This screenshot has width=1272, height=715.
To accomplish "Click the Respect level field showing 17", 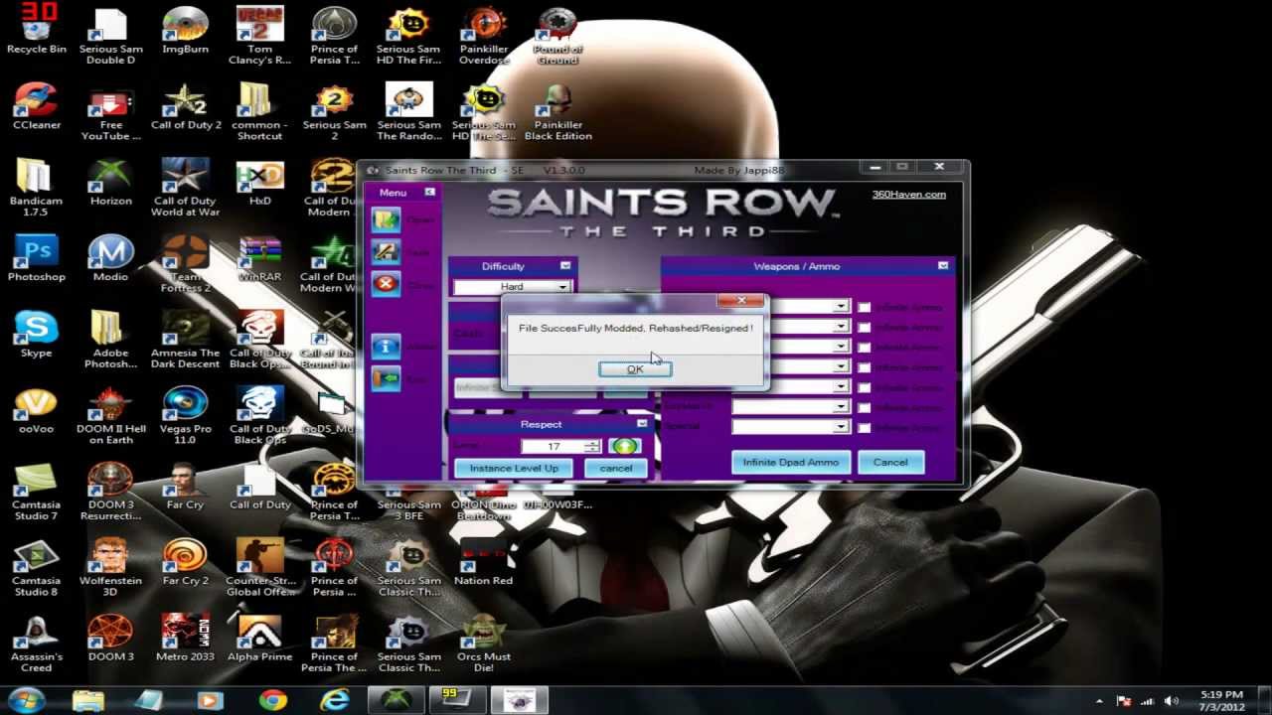I will (x=554, y=447).
